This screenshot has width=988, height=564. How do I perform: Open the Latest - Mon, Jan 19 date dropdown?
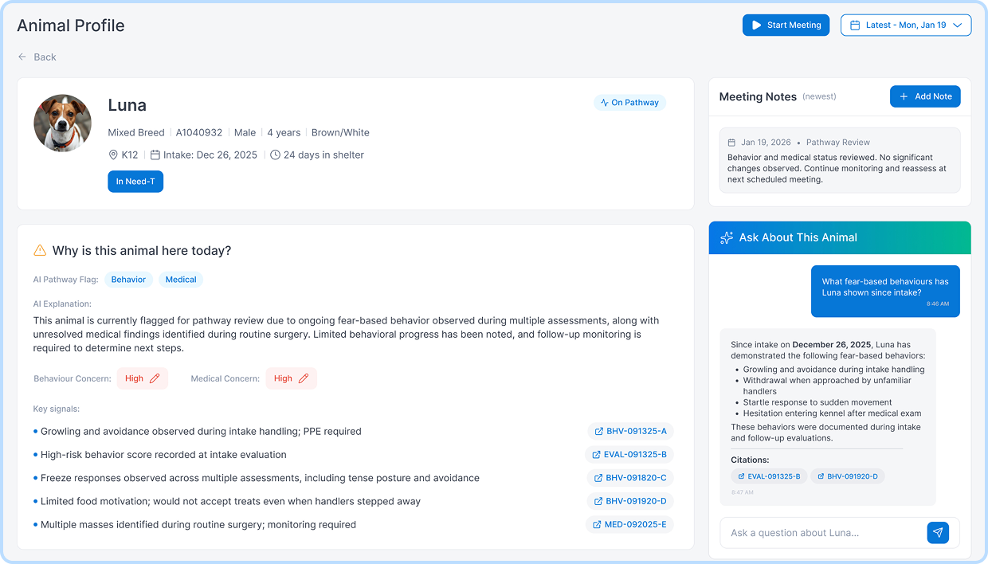click(905, 25)
